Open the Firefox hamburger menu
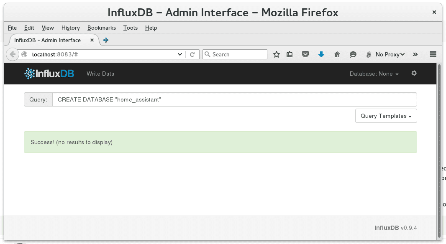The image size is (446, 244). click(x=433, y=54)
